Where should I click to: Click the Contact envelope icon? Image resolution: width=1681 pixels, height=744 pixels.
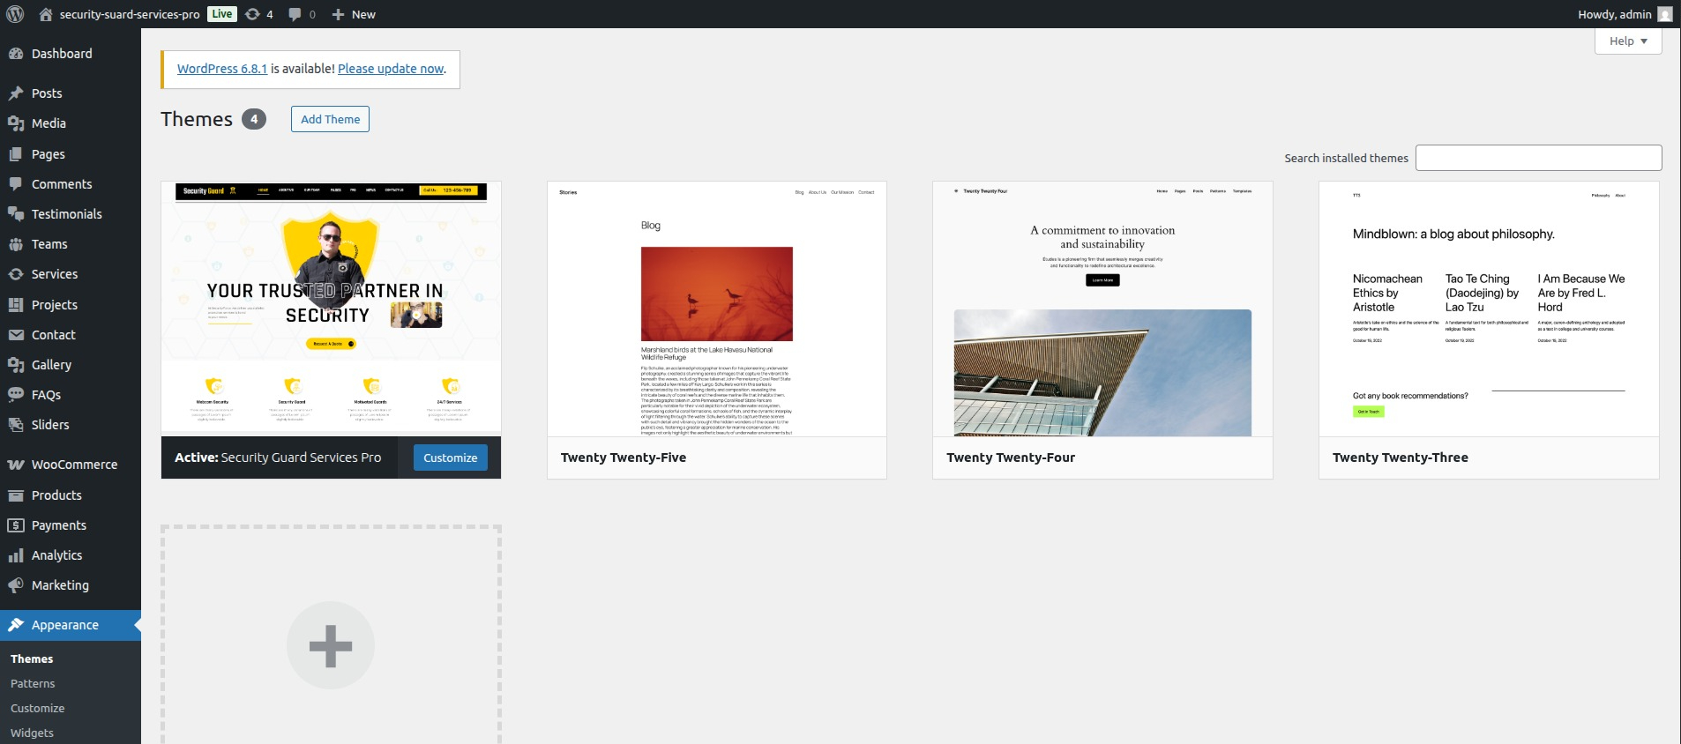(16, 335)
